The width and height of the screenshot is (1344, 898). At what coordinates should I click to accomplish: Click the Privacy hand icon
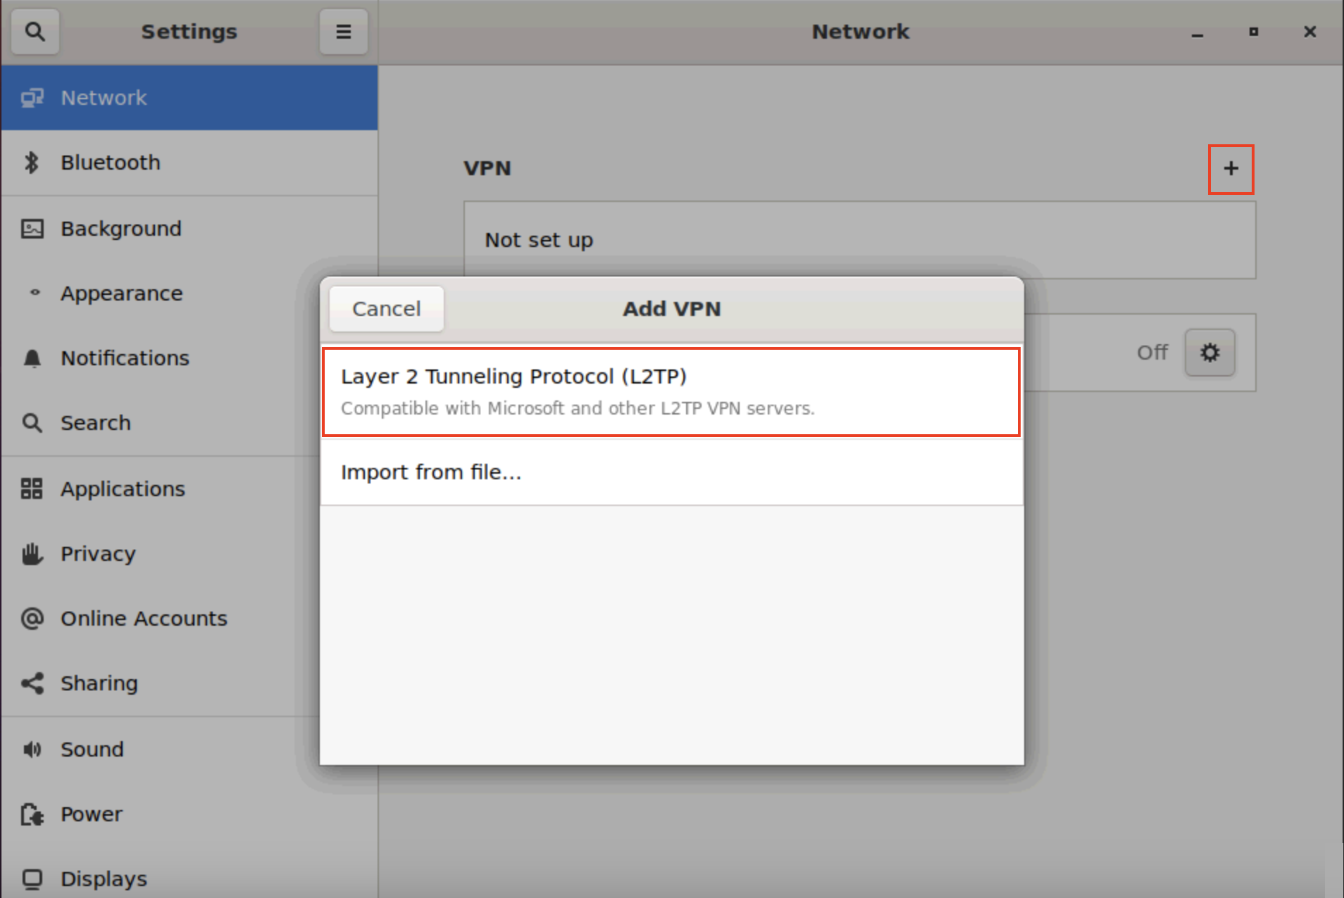pyautogui.click(x=32, y=554)
